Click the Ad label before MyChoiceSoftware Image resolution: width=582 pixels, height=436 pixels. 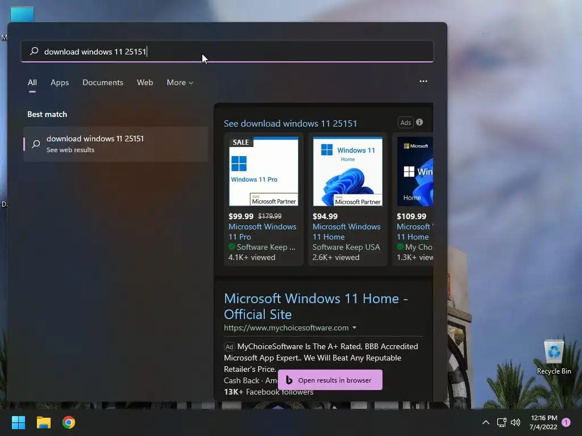tap(230, 347)
